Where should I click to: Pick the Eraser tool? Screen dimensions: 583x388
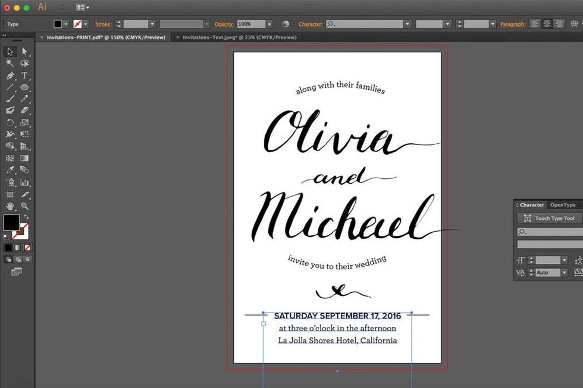click(x=24, y=111)
